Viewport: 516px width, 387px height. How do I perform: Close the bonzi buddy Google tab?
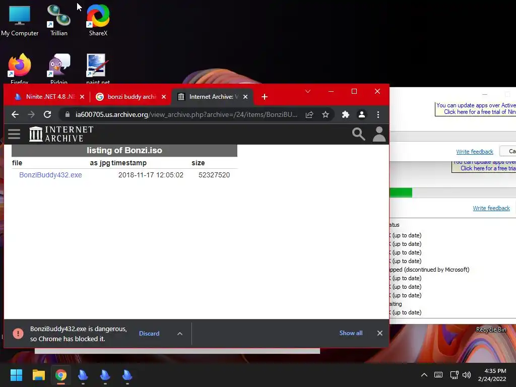(164, 97)
